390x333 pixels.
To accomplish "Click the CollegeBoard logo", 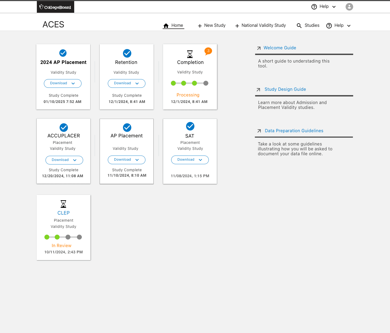I will pyautogui.click(x=55, y=7).
